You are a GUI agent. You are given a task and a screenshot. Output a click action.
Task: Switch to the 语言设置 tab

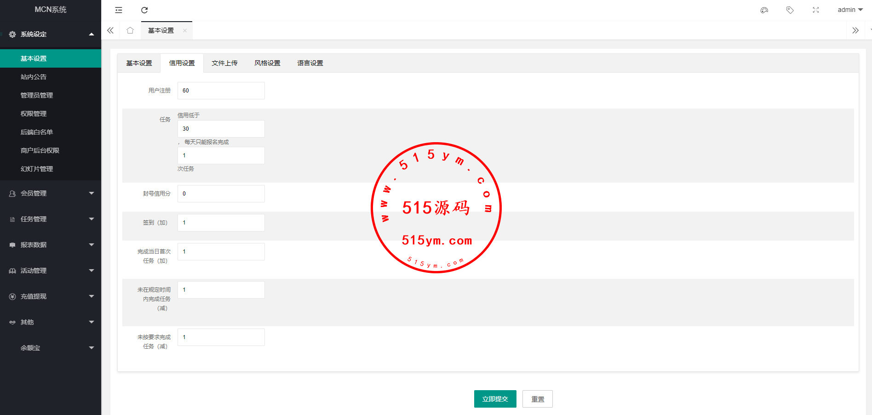310,63
